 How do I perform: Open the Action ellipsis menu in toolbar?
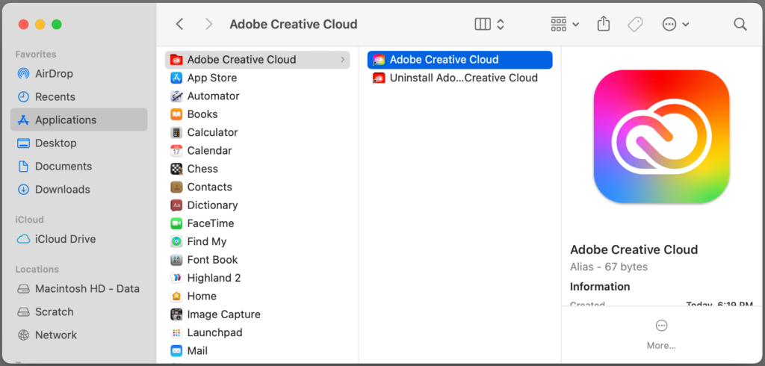[x=675, y=24]
